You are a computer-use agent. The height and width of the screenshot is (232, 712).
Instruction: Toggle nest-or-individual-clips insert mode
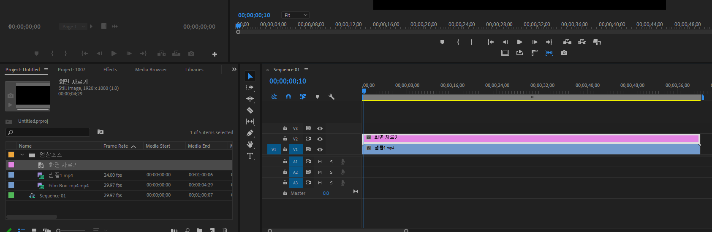pyautogui.click(x=274, y=97)
